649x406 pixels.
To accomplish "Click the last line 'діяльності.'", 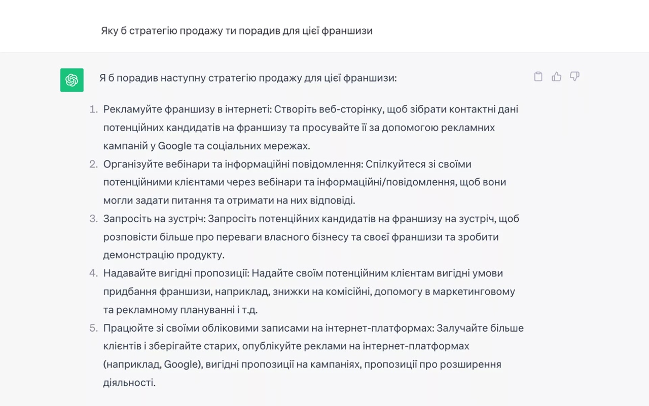I will pos(129,383).
